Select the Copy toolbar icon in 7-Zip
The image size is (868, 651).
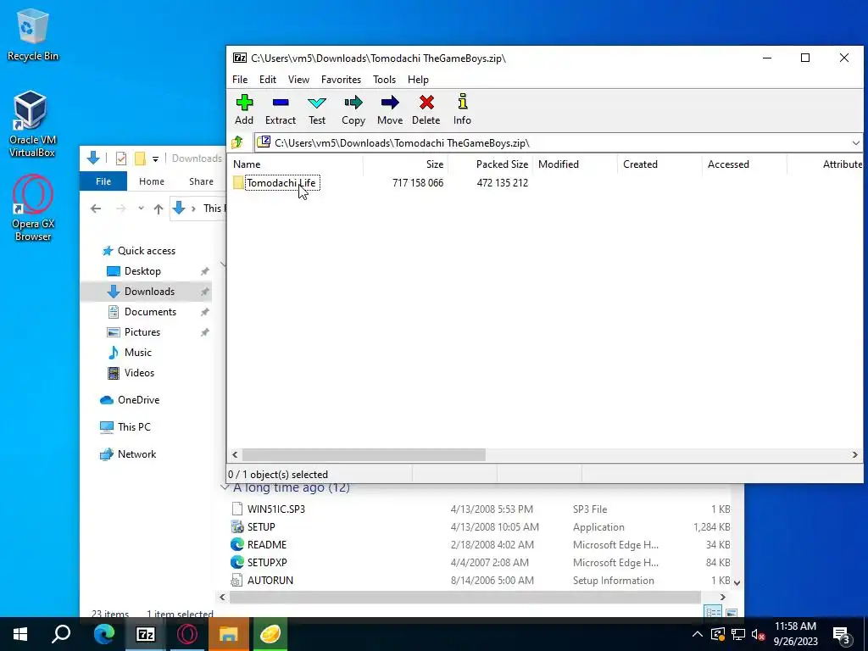(353, 109)
